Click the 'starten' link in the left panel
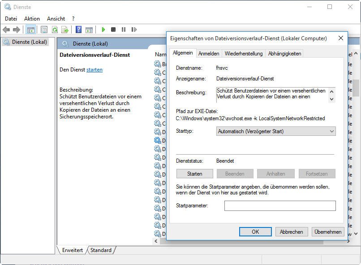The image size is (361, 265). coord(95,70)
